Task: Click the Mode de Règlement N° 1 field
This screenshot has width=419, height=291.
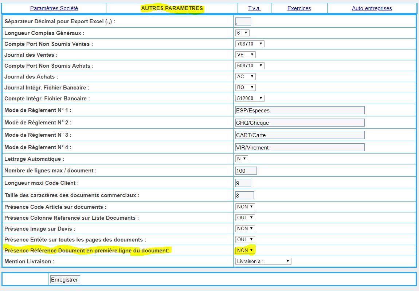Action: click(299, 111)
